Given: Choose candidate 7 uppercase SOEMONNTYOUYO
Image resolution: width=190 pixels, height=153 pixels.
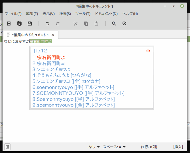Looking at the screenshot, I should pyautogui.click(x=78, y=93).
